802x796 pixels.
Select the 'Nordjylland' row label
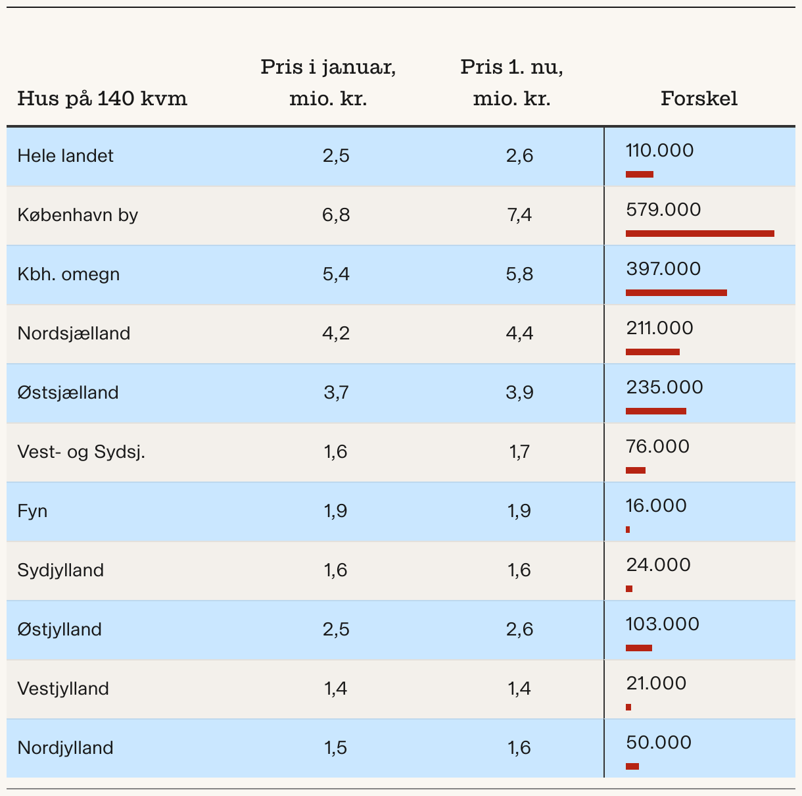point(65,748)
